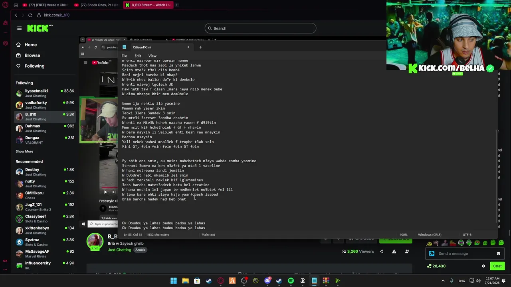
Task: Click the B_B10 channel avatar with LIVE badge
Action: (95, 242)
